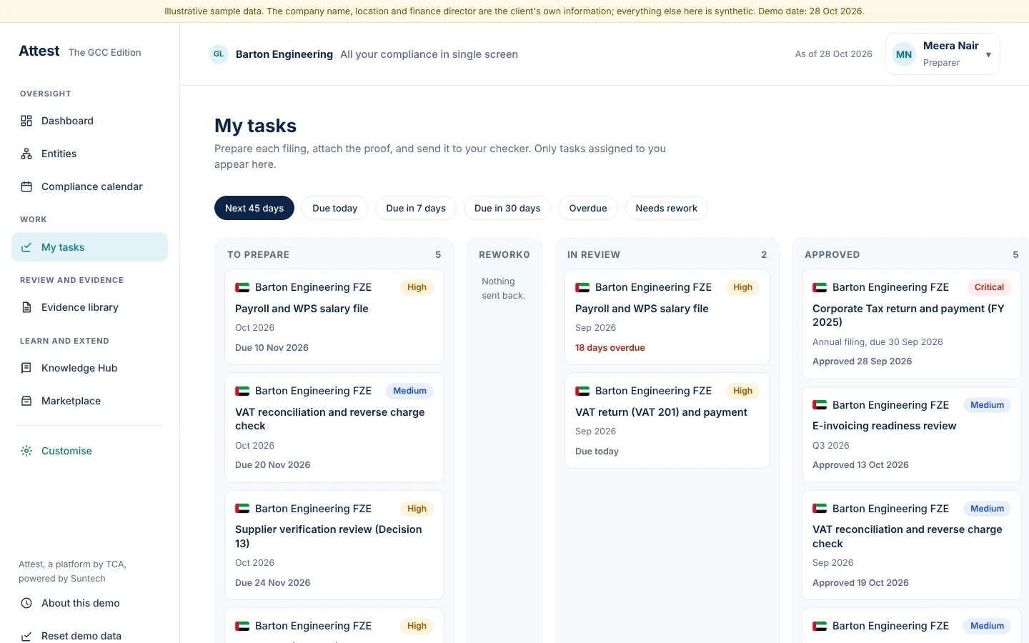Open the About this demo link
Screen dimensions: 1029x643
(90, 603)
